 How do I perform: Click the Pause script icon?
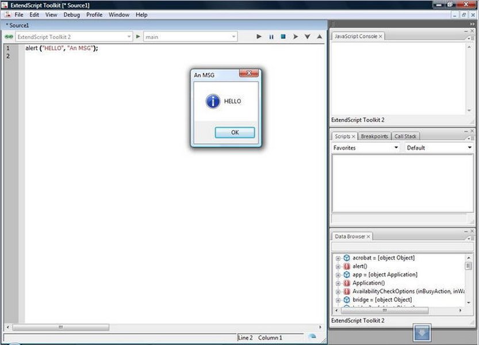[x=271, y=37]
